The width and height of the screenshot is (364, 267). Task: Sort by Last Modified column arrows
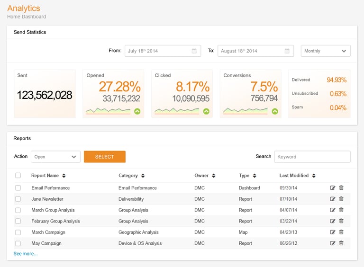tap(314, 176)
